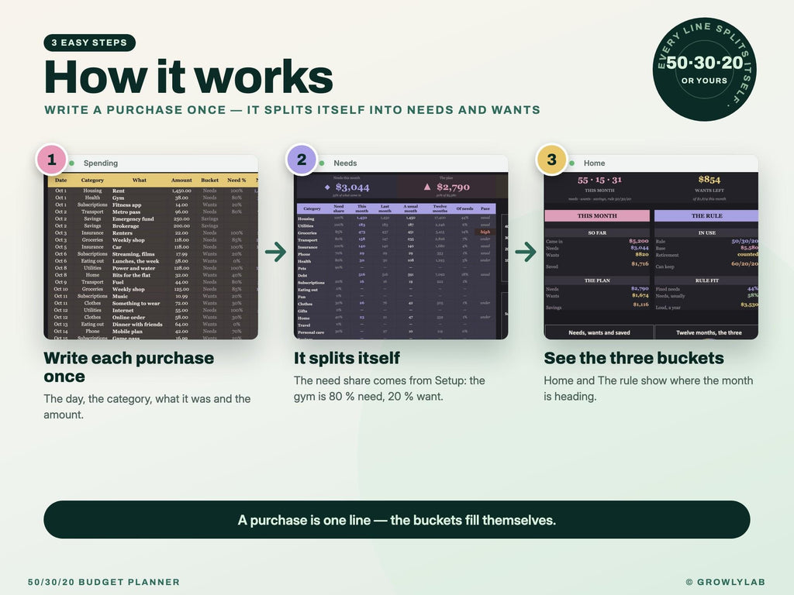The image size is (794, 595).
Task: Click the 'It splits itself' step heading
Action: click(x=347, y=358)
